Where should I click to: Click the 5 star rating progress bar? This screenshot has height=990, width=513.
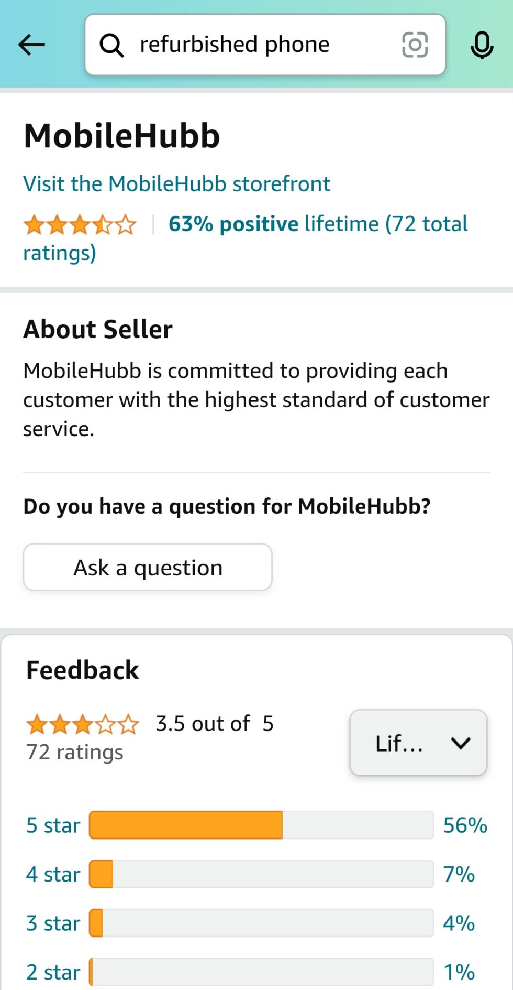[262, 824]
